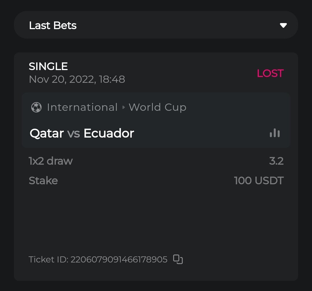Click the empty area of the bet card
Image resolution: width=312 pixels, height=291 pixels.
point(156,219)
